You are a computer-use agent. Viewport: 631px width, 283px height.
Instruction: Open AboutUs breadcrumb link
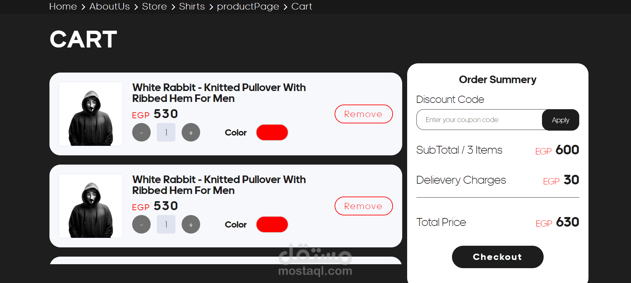(x=109, y=6)
